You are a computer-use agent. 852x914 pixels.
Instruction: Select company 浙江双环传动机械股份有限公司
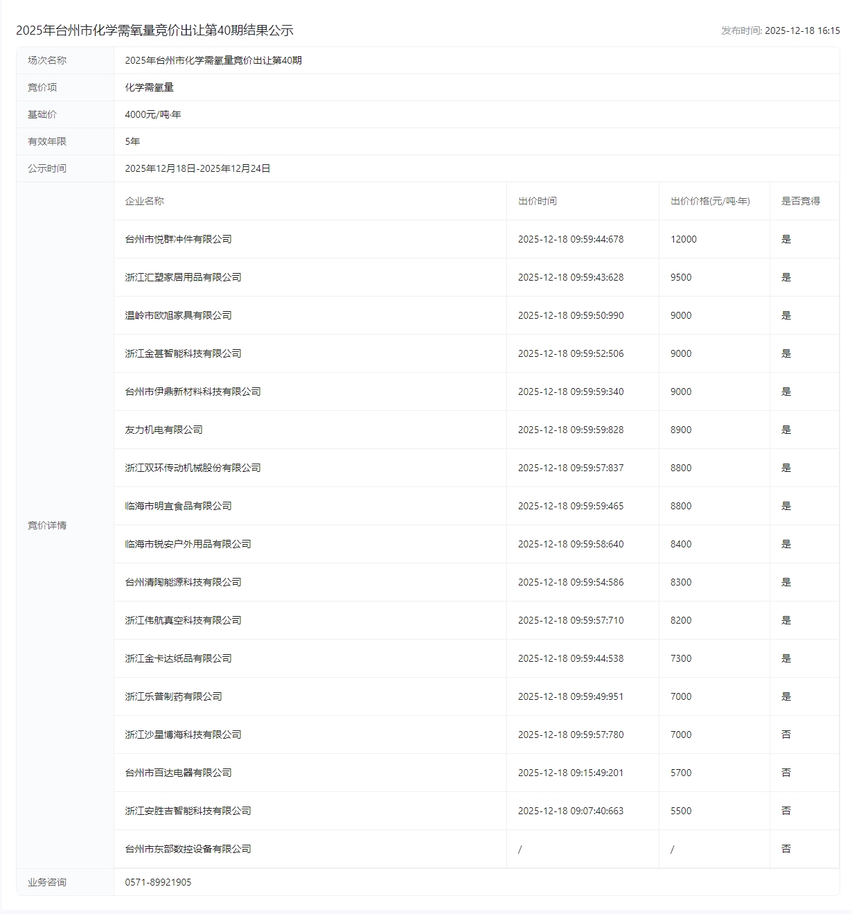pyautogui.click(x=193, y=468)
